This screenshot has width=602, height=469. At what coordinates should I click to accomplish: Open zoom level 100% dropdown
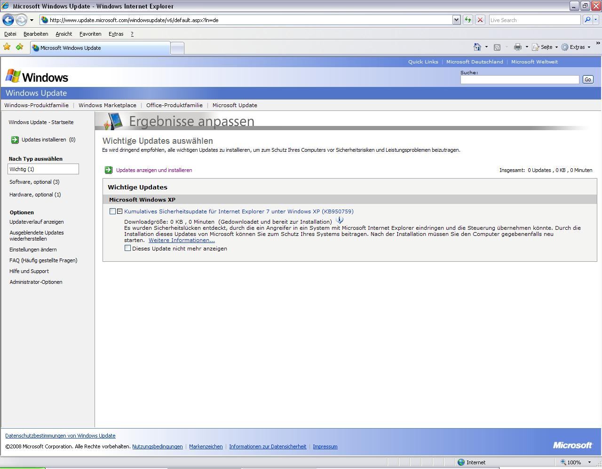pyautogui.click(x=589, y=462)
